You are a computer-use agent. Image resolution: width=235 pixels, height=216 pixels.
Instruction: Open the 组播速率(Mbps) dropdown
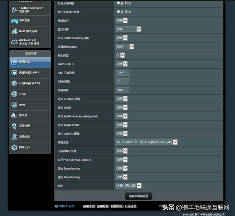click(x=125, y=47)
